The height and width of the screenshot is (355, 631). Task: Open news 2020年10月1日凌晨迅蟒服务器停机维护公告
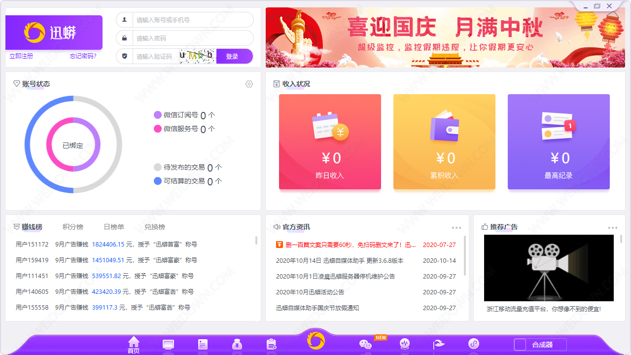point(335,276)
